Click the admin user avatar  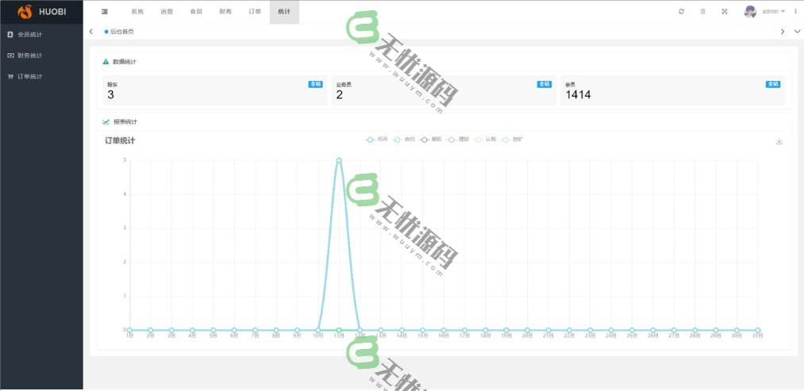(750, 11)
